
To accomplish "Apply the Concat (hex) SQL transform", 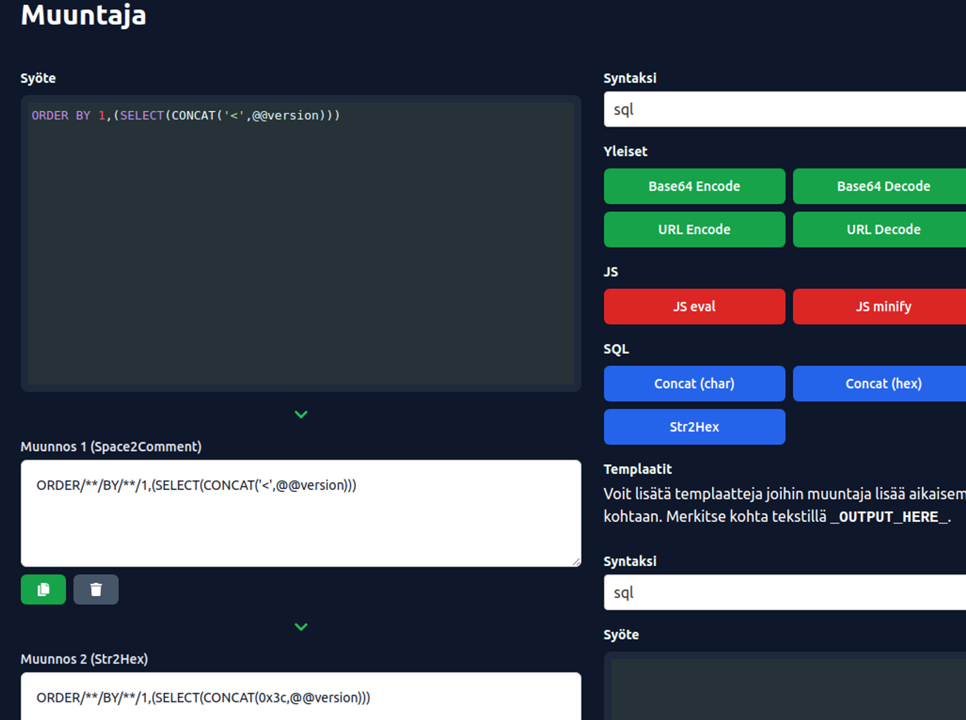I will [883, 384].
